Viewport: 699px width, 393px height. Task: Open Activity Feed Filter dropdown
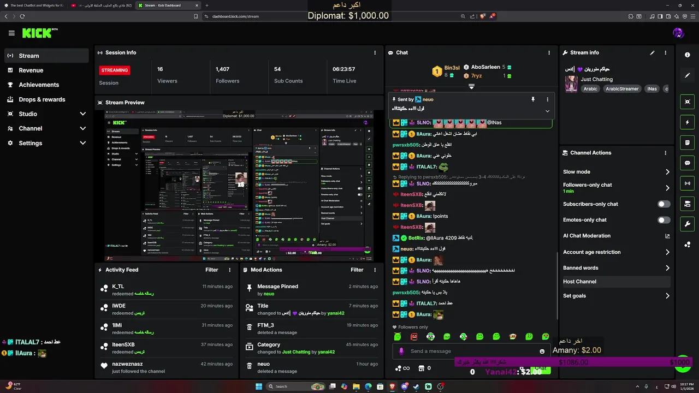point(212,270)
